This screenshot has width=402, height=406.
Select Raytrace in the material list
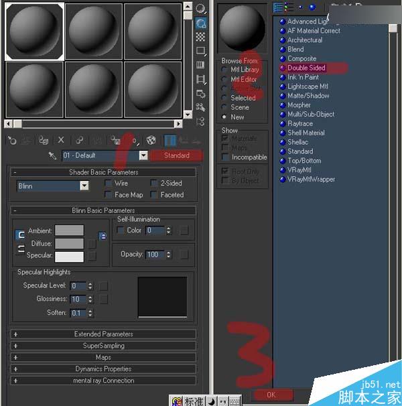point(300,123)
